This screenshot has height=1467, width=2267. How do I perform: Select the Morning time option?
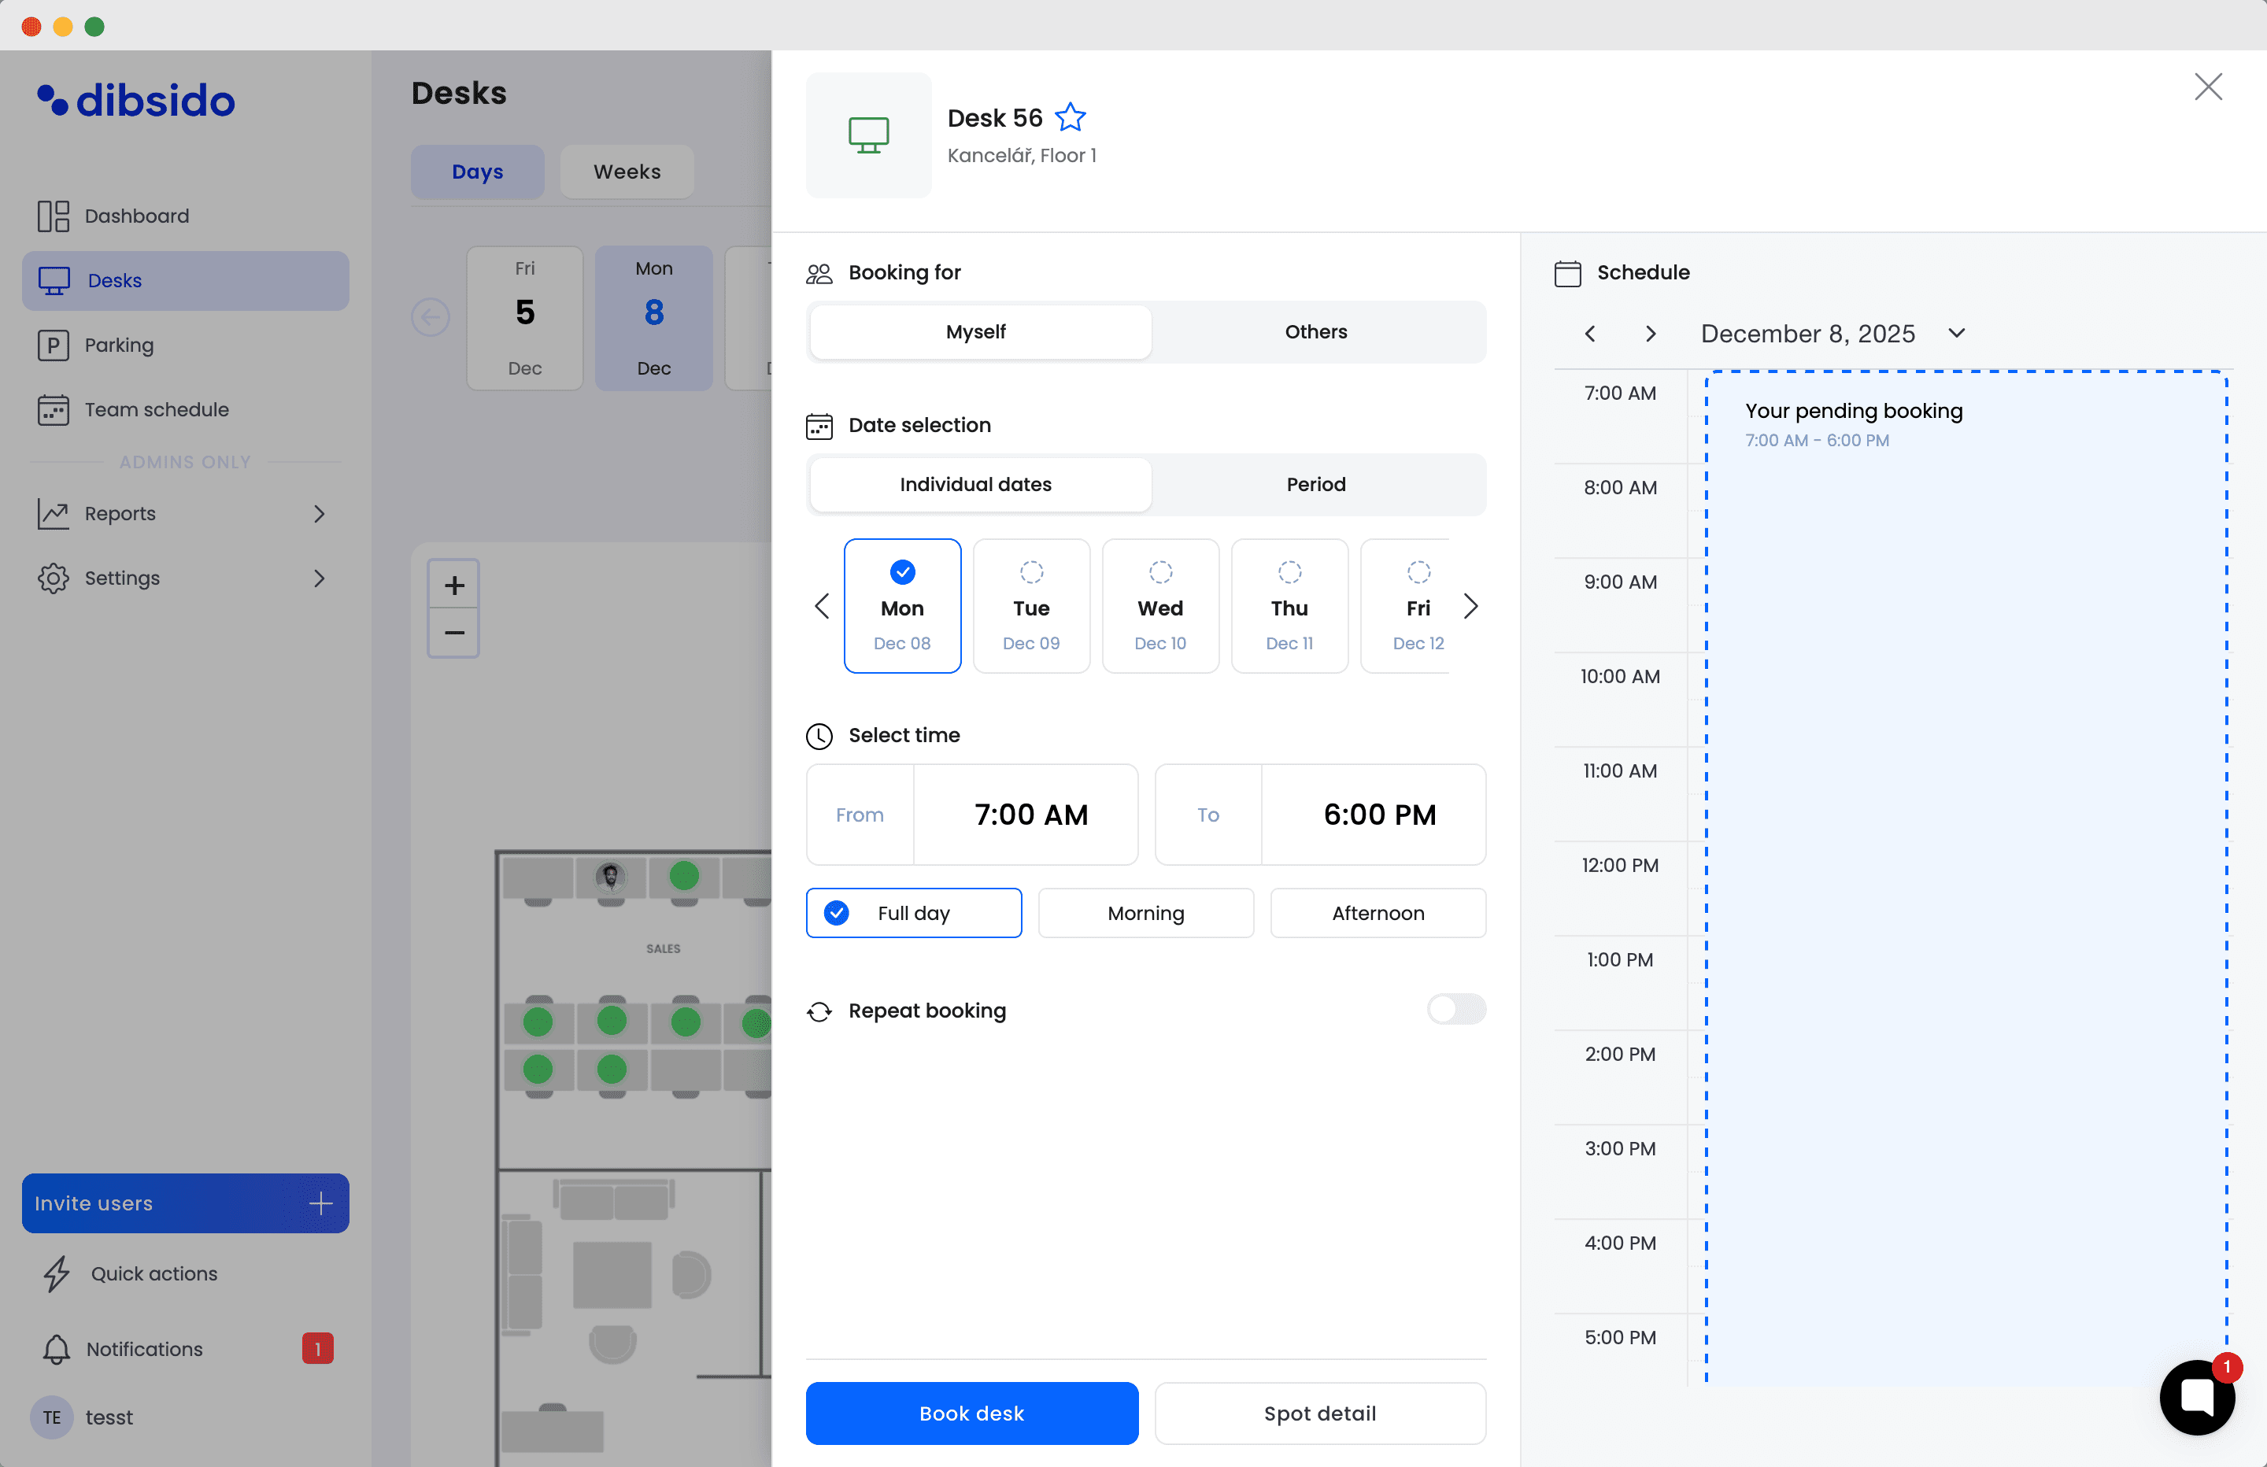[1145, 913]
